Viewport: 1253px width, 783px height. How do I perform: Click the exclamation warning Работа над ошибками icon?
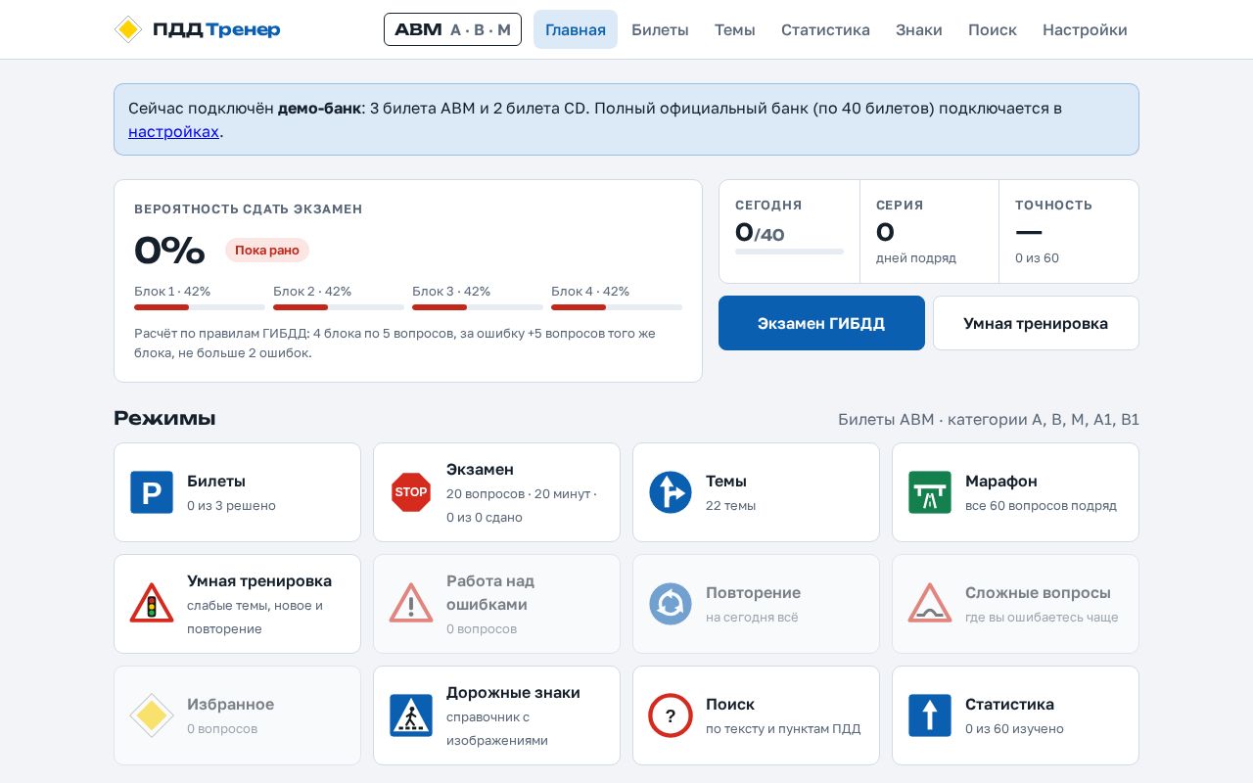click(x=411, y=604)
